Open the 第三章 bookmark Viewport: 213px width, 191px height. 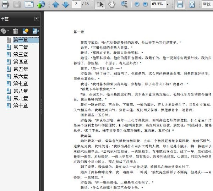tap(21, 55)
